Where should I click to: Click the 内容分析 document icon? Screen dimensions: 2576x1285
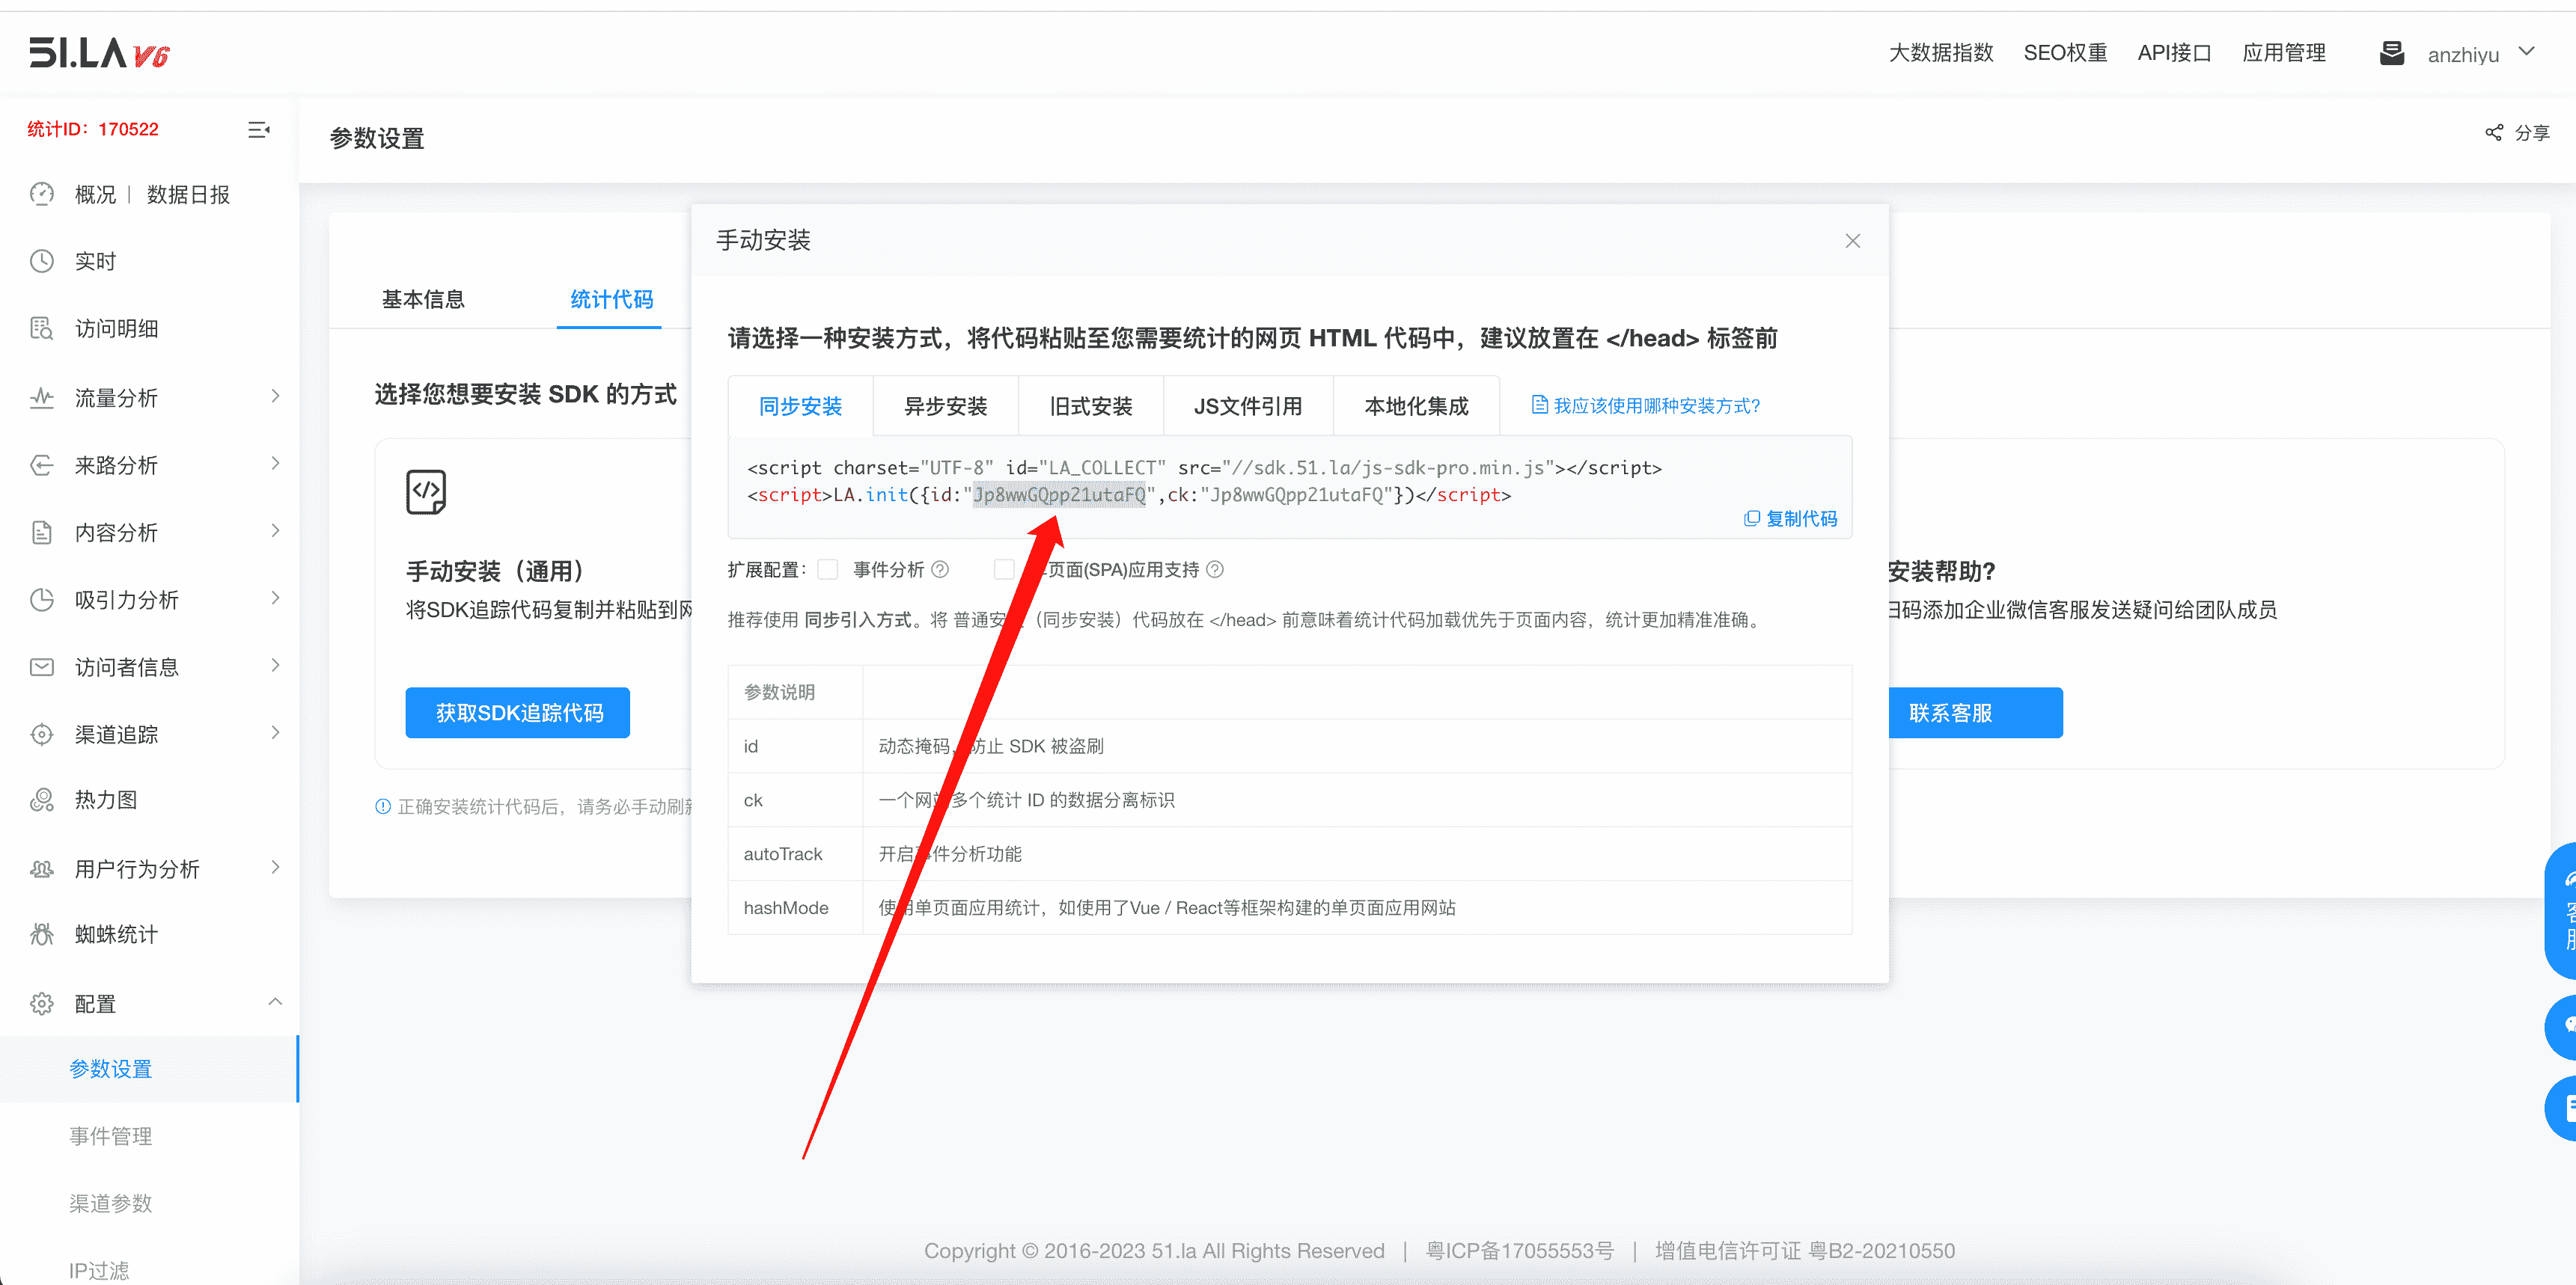(x=42, y=533)
